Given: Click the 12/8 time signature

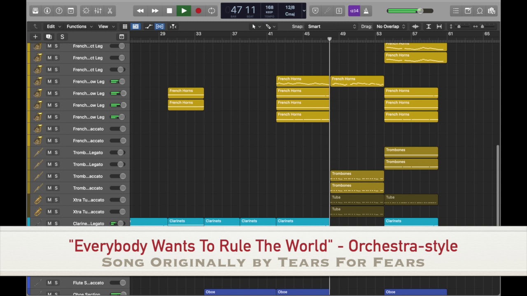Looking at the screenshot, I should point(290,7).
